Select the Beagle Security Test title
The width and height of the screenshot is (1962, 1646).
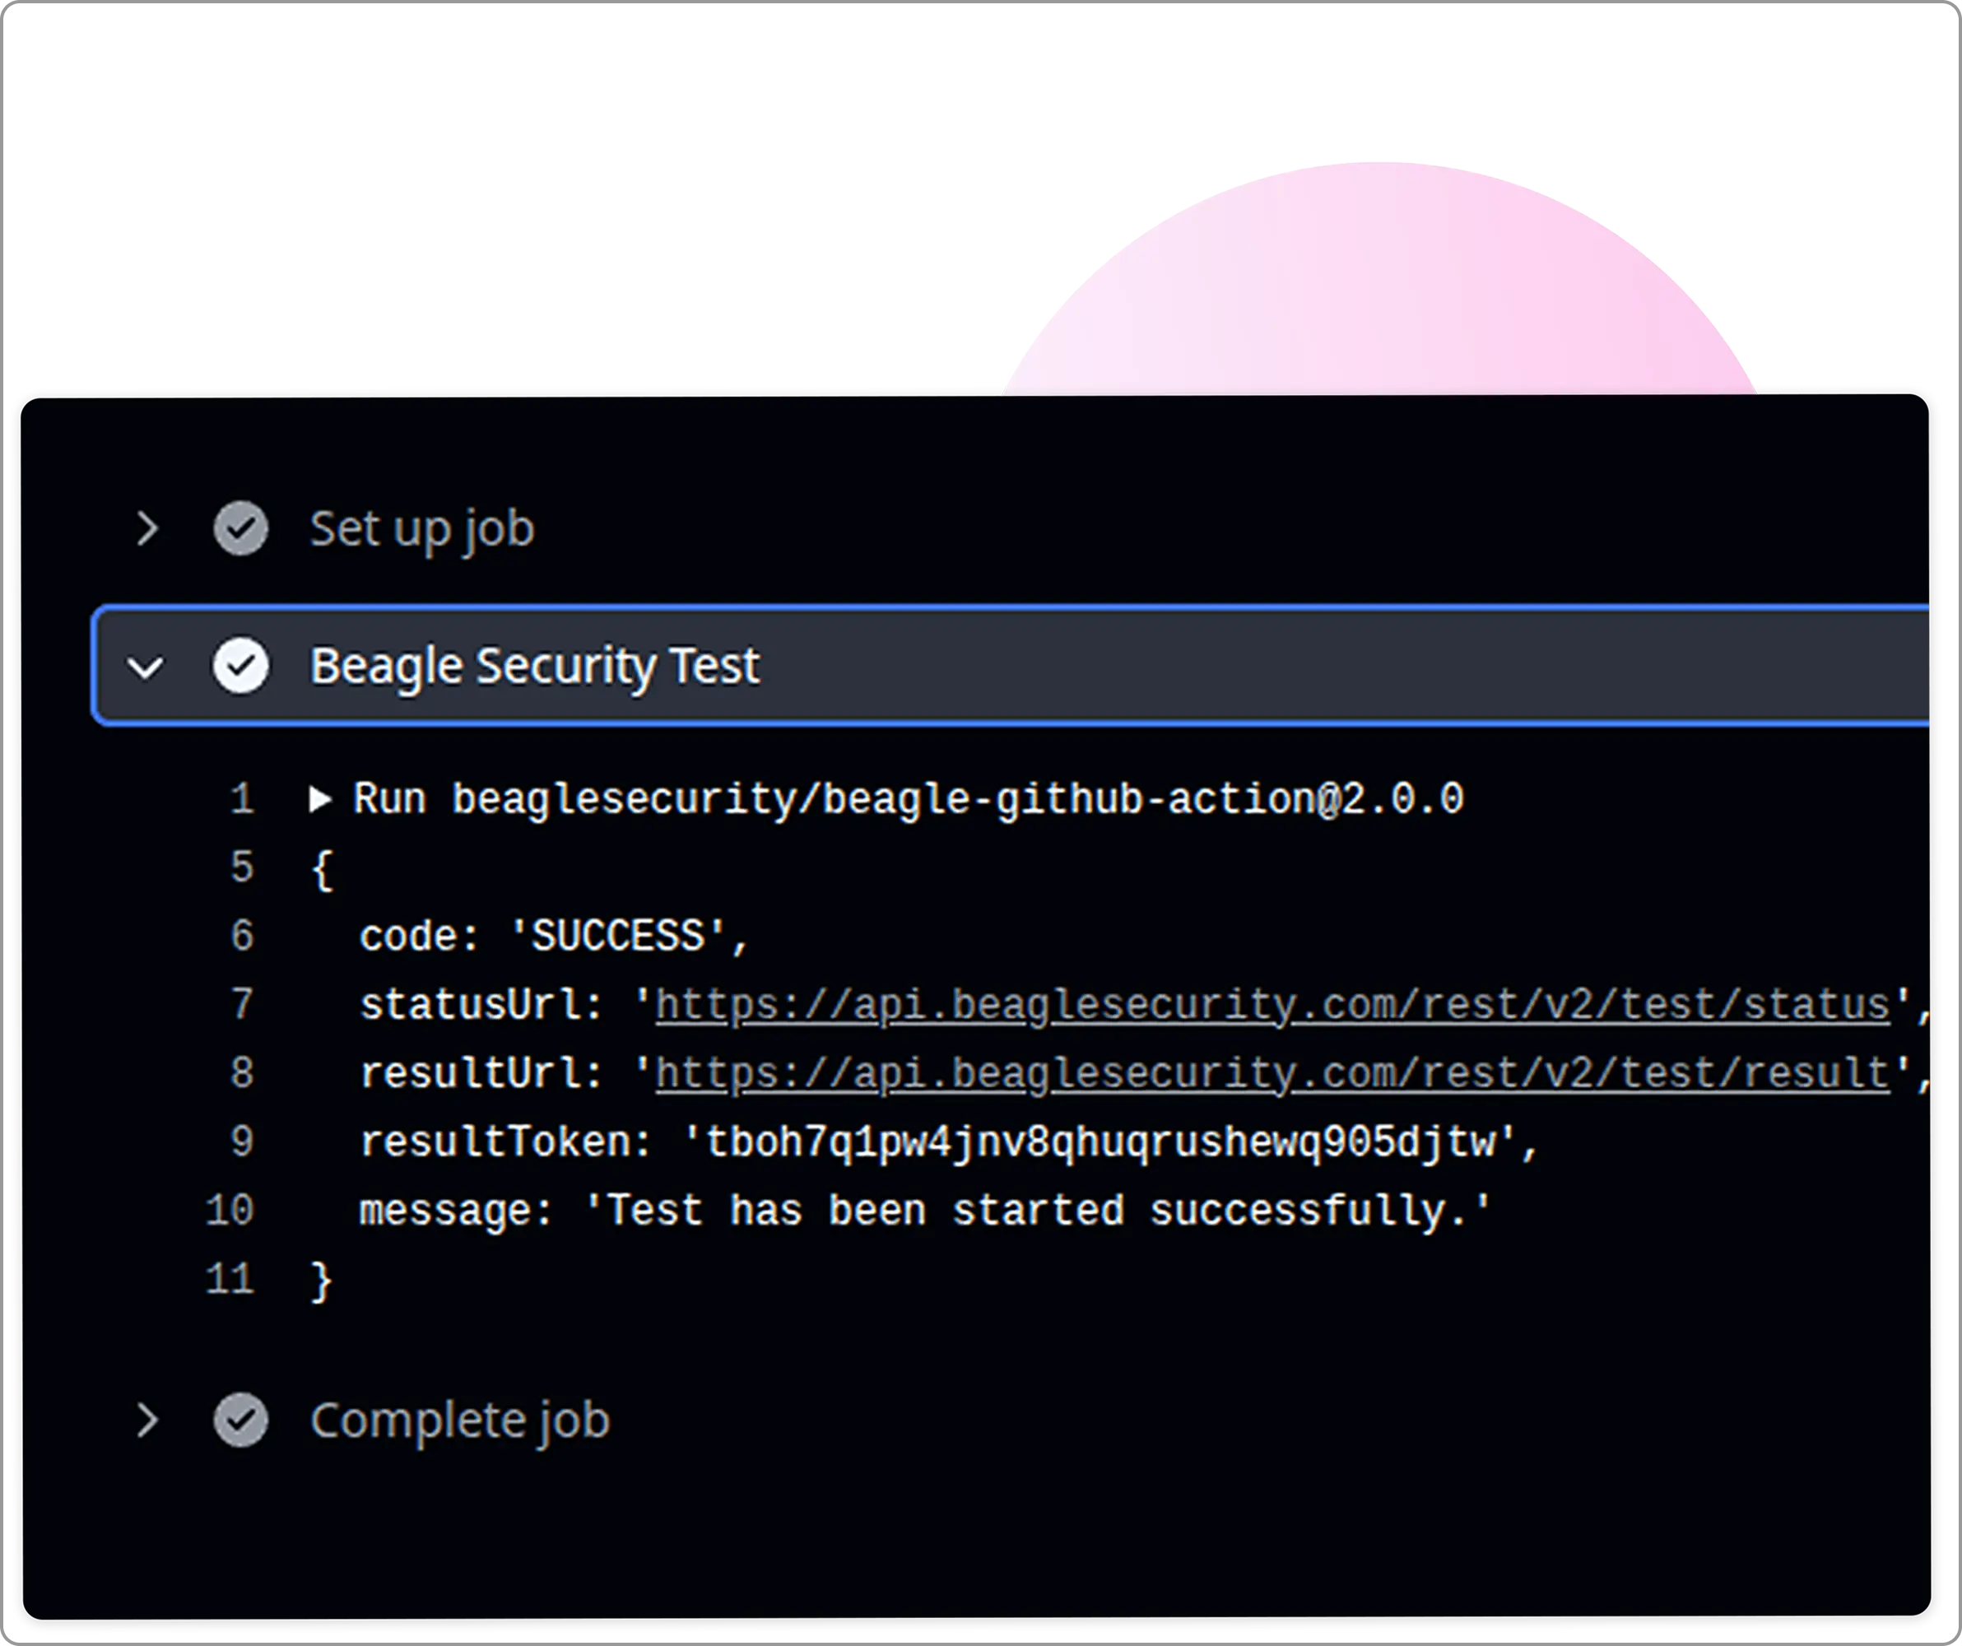coord(534,667)
